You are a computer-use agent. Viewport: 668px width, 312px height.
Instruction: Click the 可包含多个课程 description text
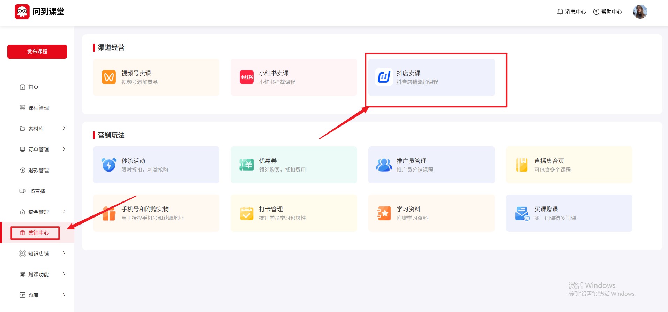(553, 170)
